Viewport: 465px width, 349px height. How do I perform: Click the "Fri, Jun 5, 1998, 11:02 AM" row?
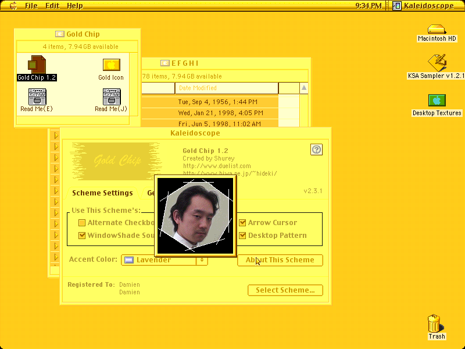[220, 124]
